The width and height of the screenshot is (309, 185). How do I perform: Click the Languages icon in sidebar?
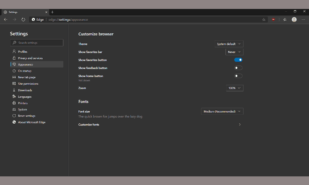[x=14, y=97]
